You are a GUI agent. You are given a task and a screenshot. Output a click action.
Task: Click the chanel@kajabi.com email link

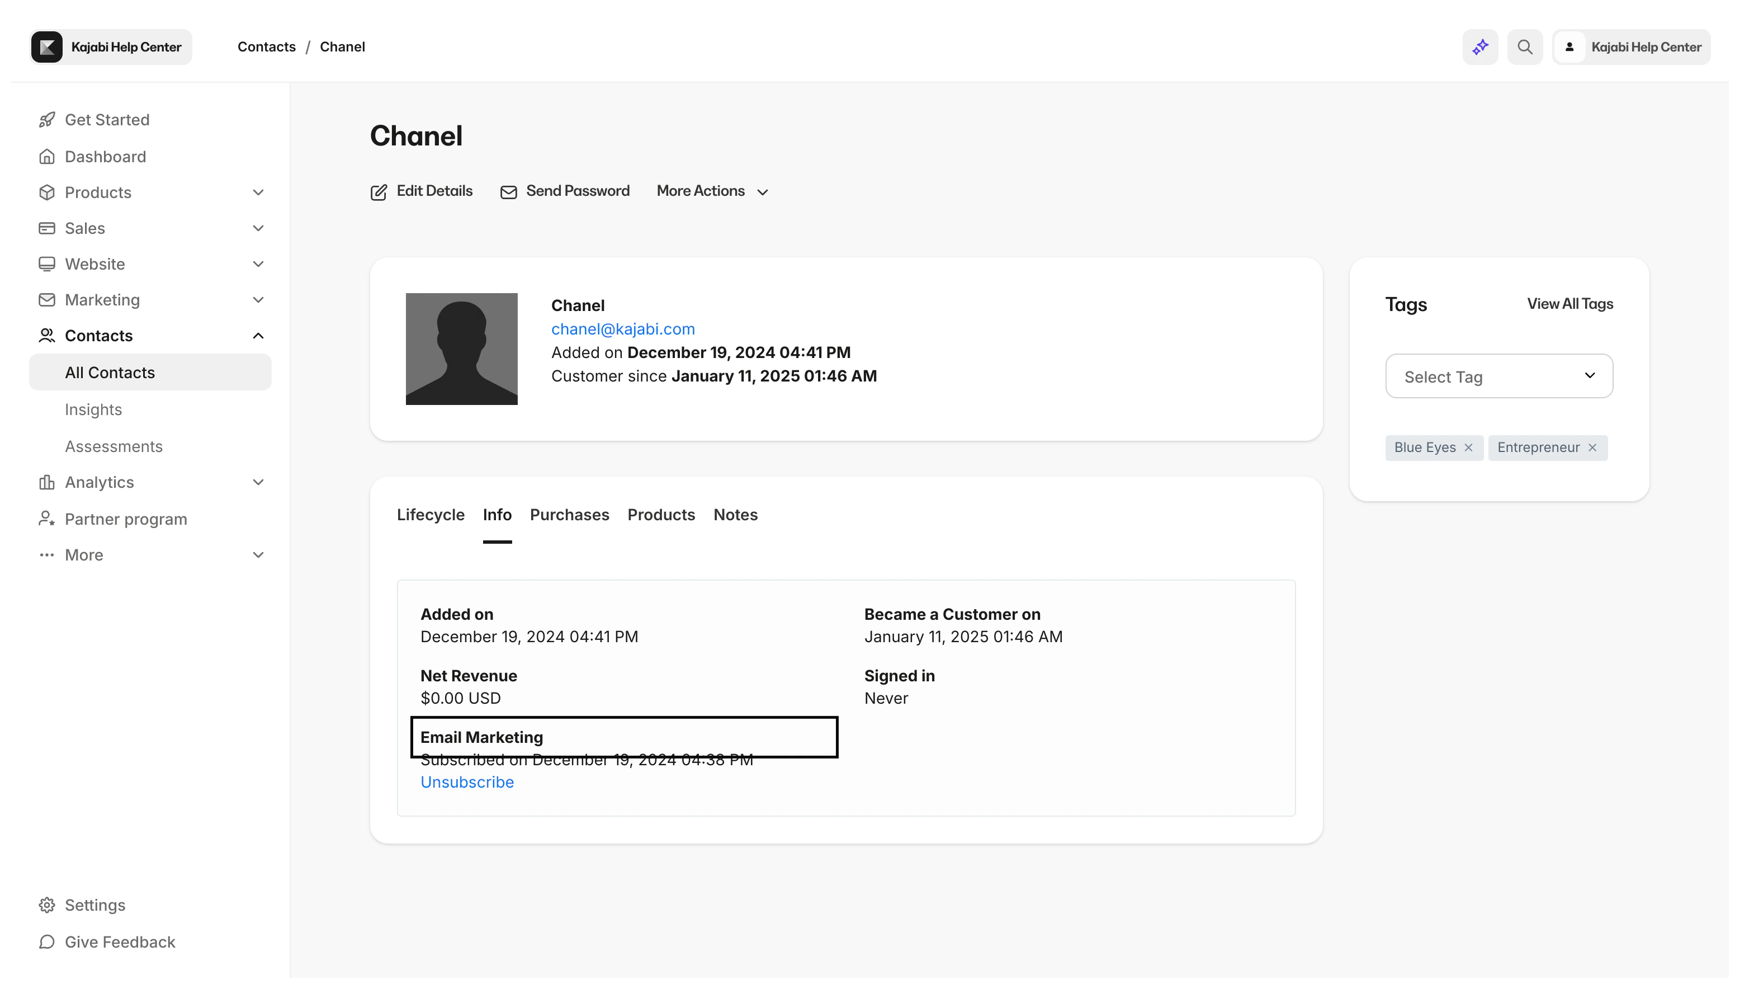click(x=622, y=329)
